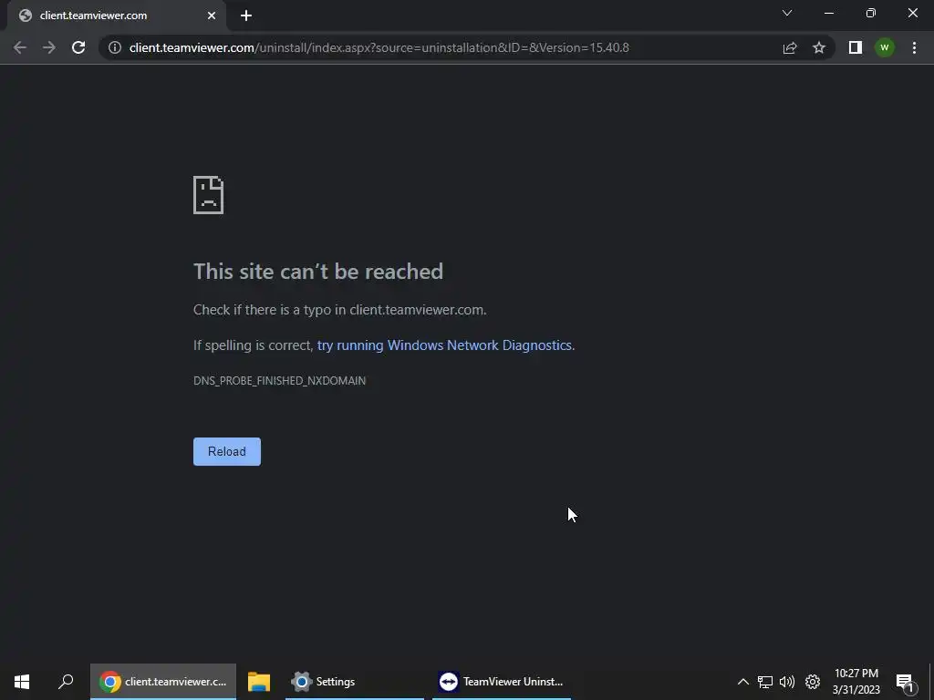Switch to TeamViewer Uninstall taskbar item
Screen dimensions: 934x700
click(x=502, y=682)
